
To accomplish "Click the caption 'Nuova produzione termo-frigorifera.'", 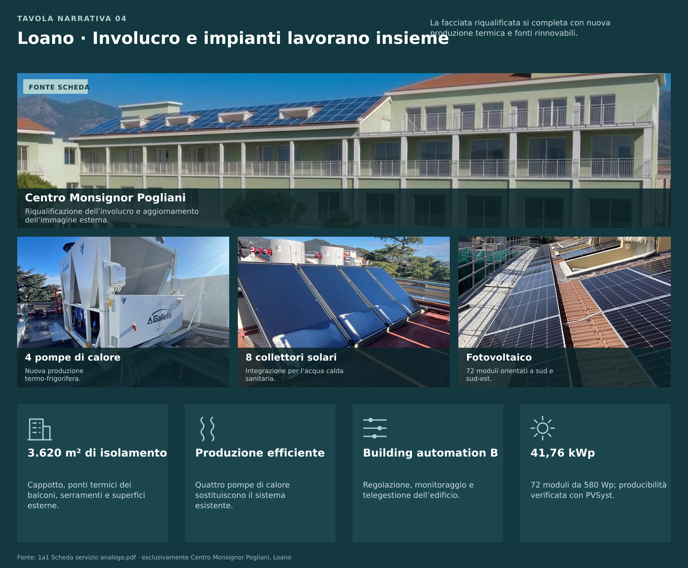I will (x=54, y=374).
